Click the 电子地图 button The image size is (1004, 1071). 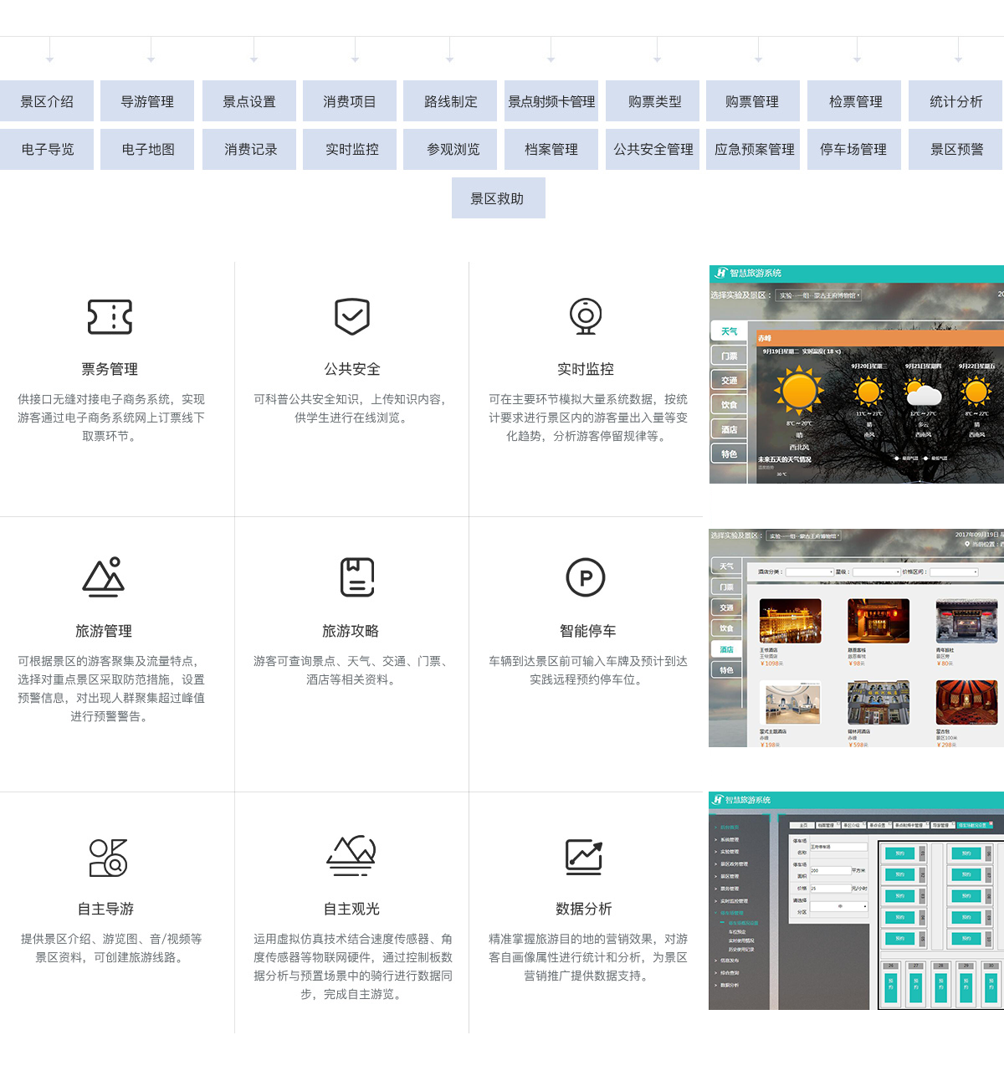[x=147, y=149]
